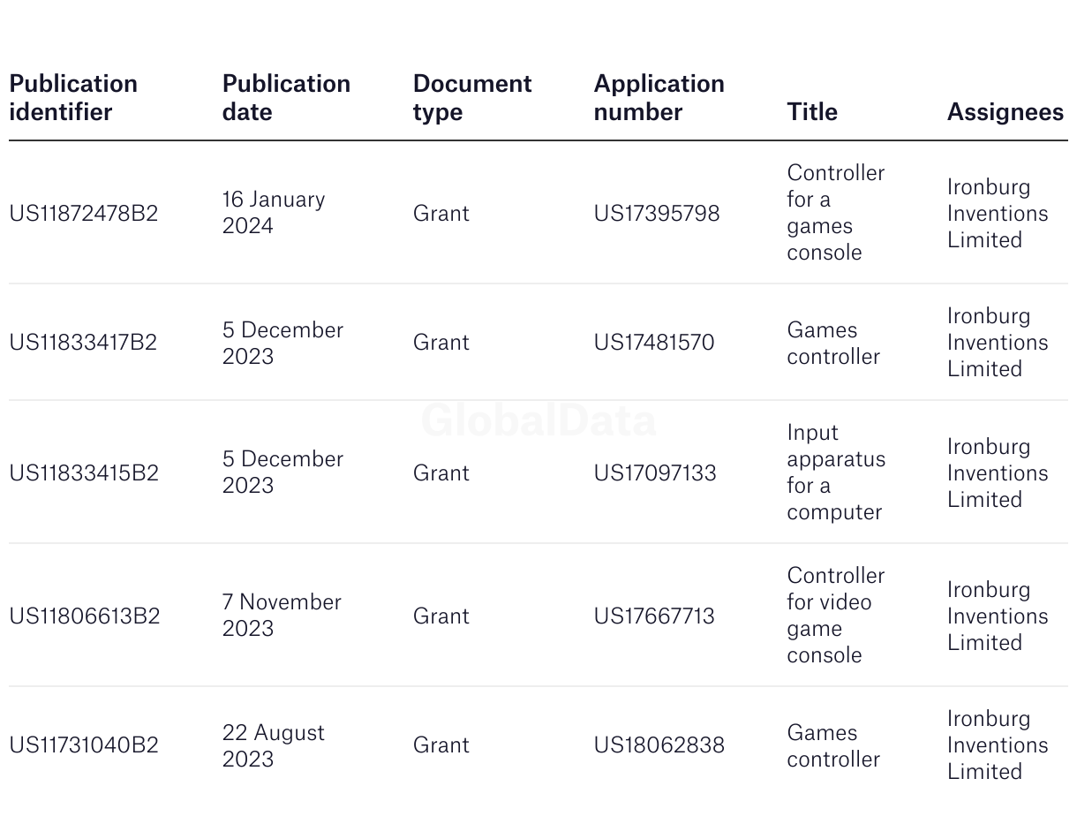Click the 16 January 2024 date cell
Screen dimensions: 1077x839
(x=273, y=213)
